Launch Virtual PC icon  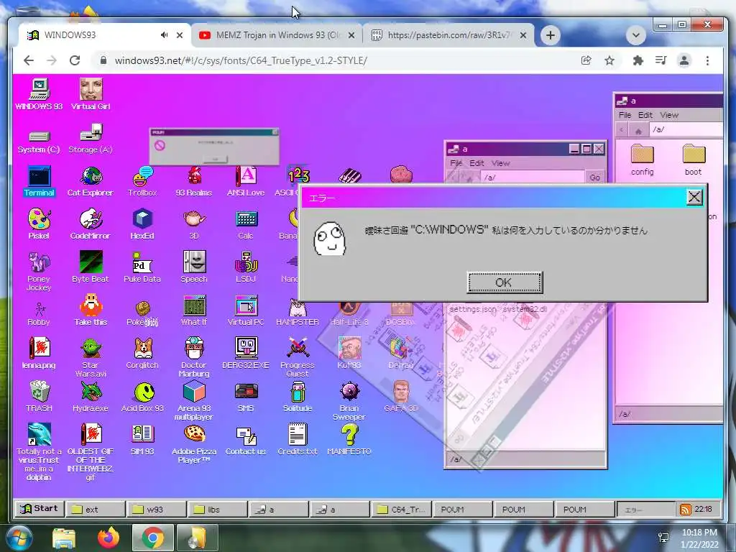coord(246,310)
